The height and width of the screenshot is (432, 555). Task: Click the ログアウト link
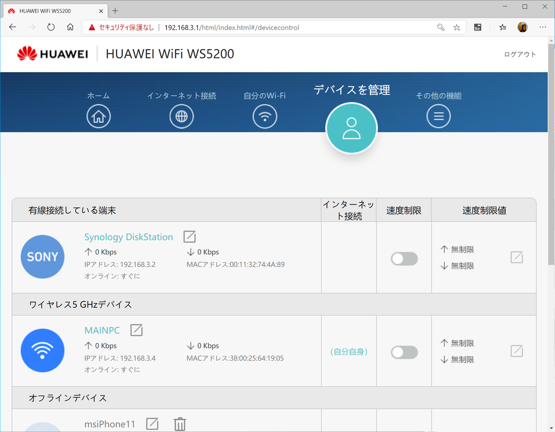[x=520, y=54]
